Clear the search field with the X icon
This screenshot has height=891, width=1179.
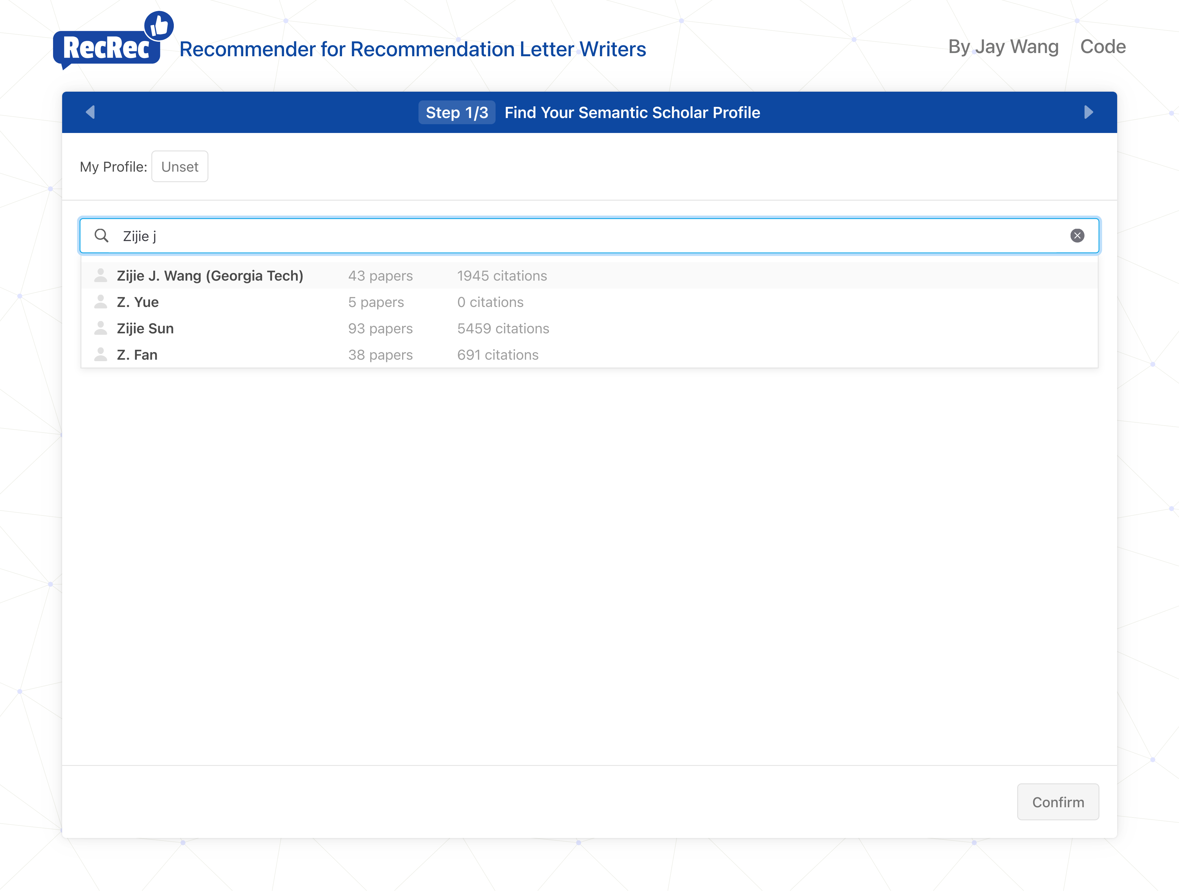point(1077,235)
